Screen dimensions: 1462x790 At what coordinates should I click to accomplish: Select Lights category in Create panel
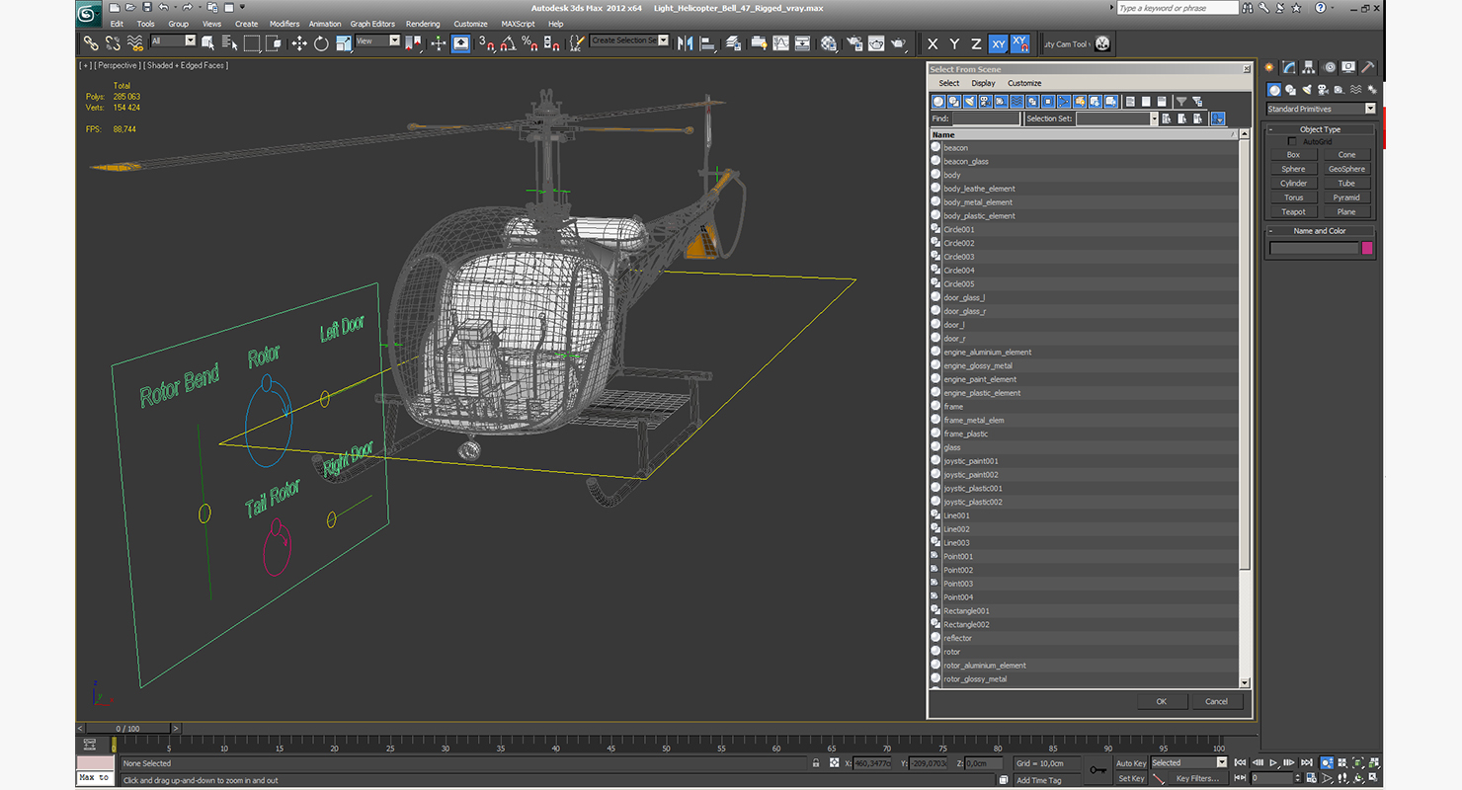pos(1307,90)
